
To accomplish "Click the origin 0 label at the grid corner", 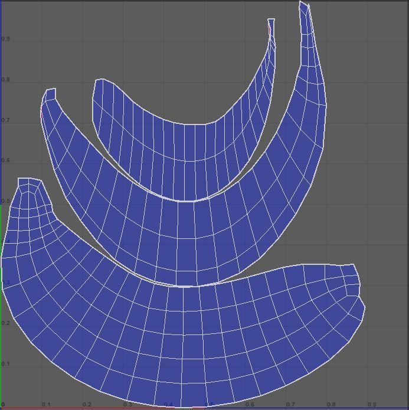I will click(3, 405).
